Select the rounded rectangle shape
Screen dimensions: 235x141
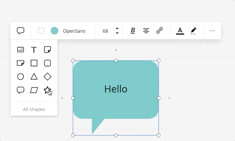tap(47, 63)
